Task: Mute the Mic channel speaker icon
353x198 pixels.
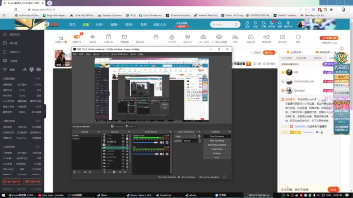Action: coord(161,154)
